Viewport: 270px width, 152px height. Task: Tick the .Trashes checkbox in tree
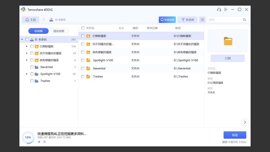click(32, 81)
